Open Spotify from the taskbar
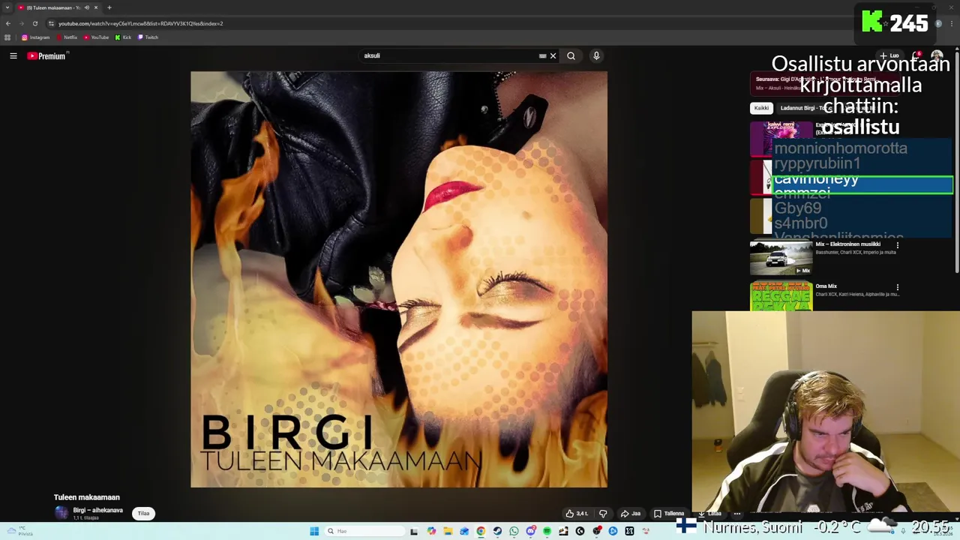 (x=547, y=531)
